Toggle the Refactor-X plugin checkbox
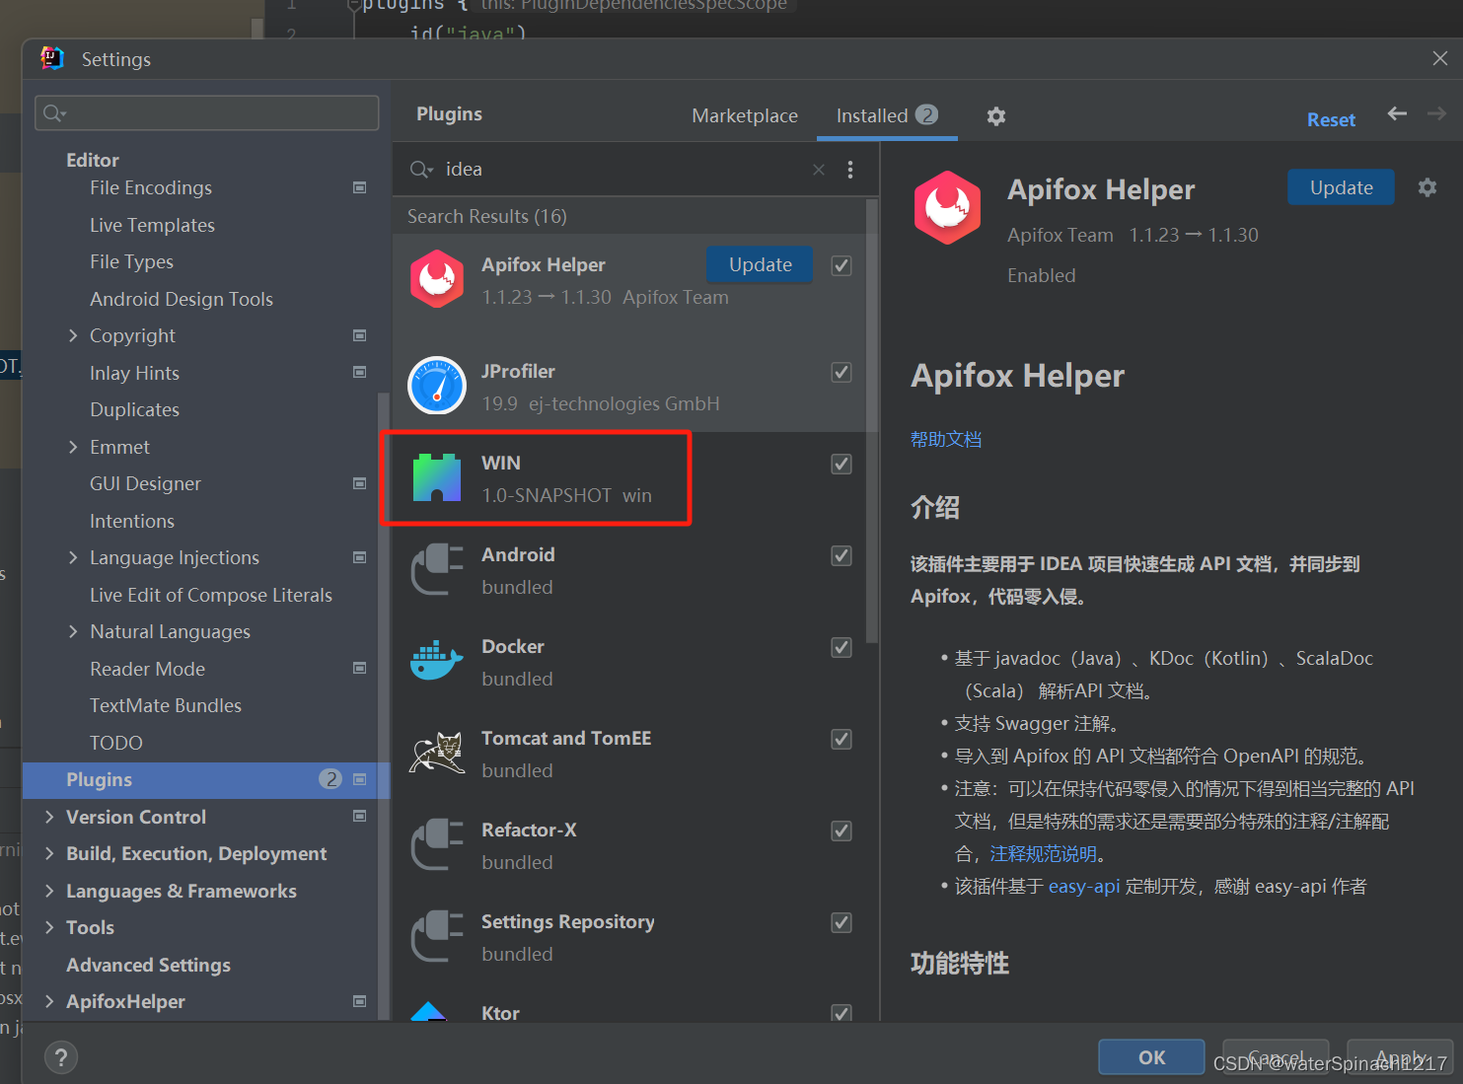 click(841, 831)
